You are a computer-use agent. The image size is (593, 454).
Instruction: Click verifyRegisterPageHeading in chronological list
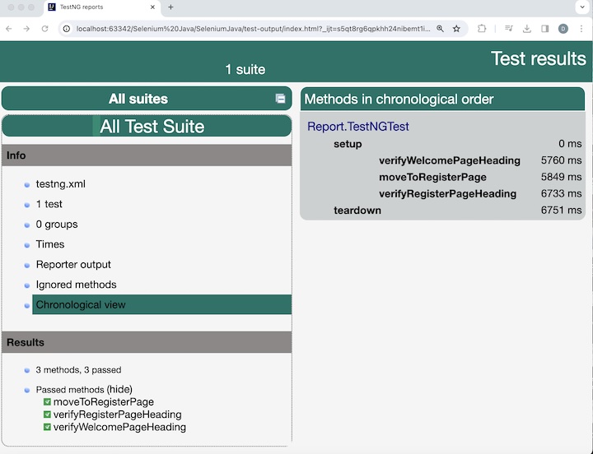[448, 194]
